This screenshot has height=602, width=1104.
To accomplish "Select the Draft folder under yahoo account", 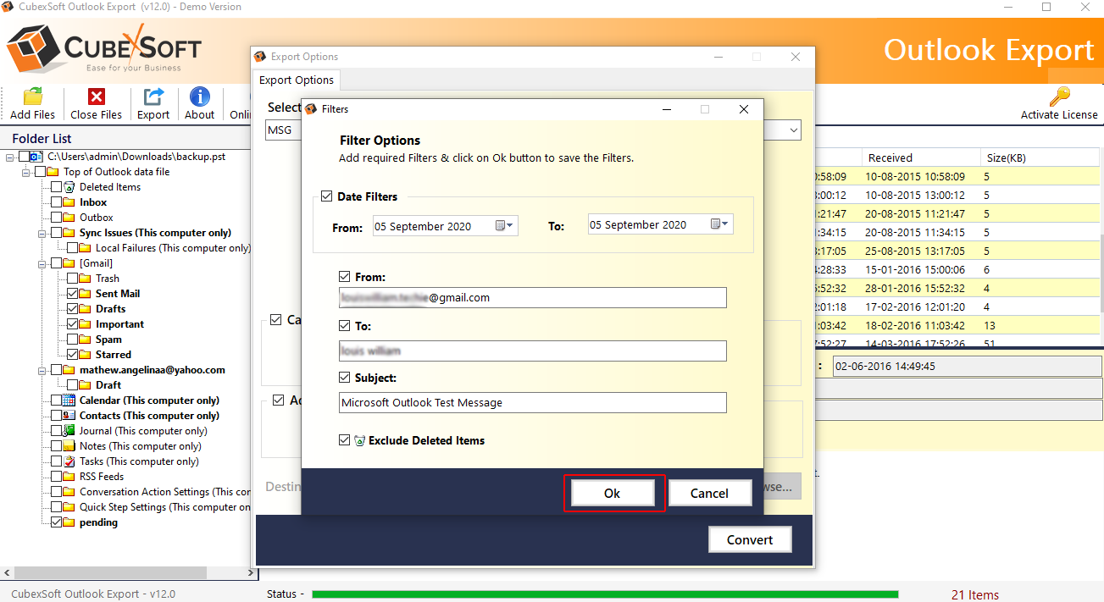I will (108, 385).
